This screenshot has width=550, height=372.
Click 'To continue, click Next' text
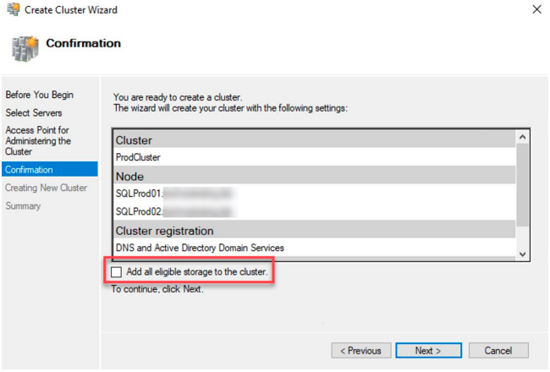(157, 289)
